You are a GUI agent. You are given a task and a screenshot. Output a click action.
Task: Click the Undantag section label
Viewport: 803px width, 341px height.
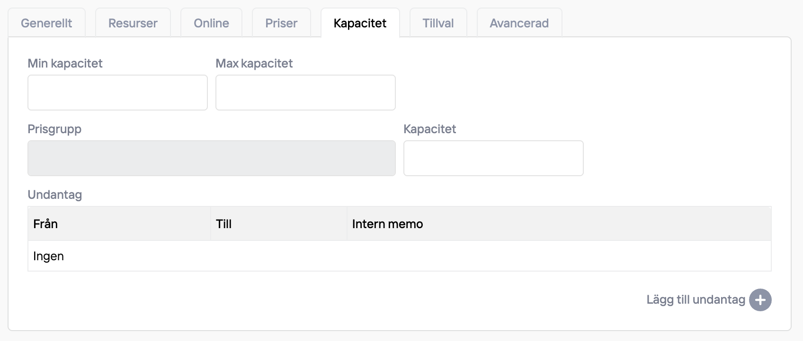tap(54, 195)
